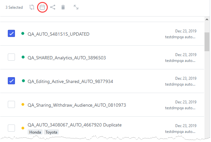The image size is (211, 142).
Task: Uncheck QA_Editing_Active_Shared_AUTO_9877934 checkbox
Action: (11, 81)
